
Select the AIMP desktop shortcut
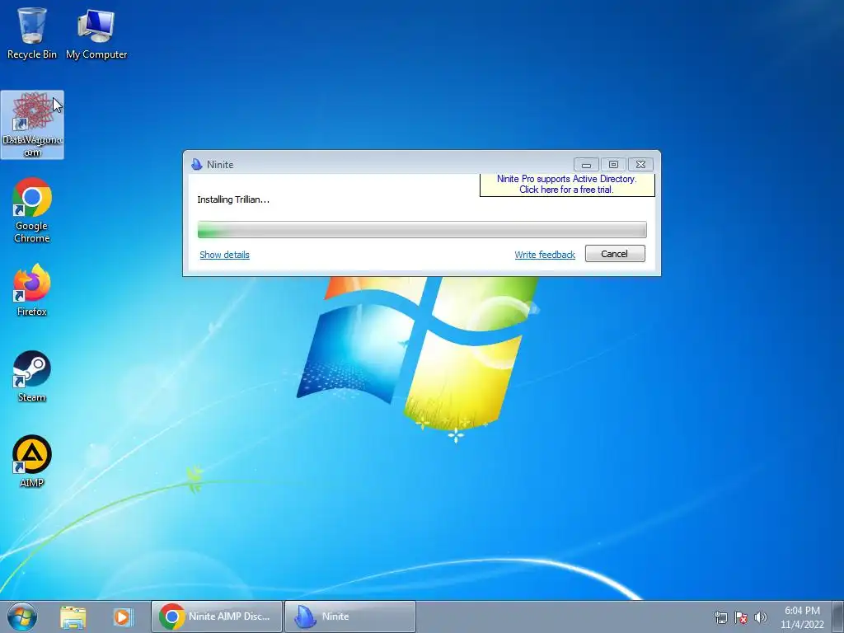tap(32, 462)
